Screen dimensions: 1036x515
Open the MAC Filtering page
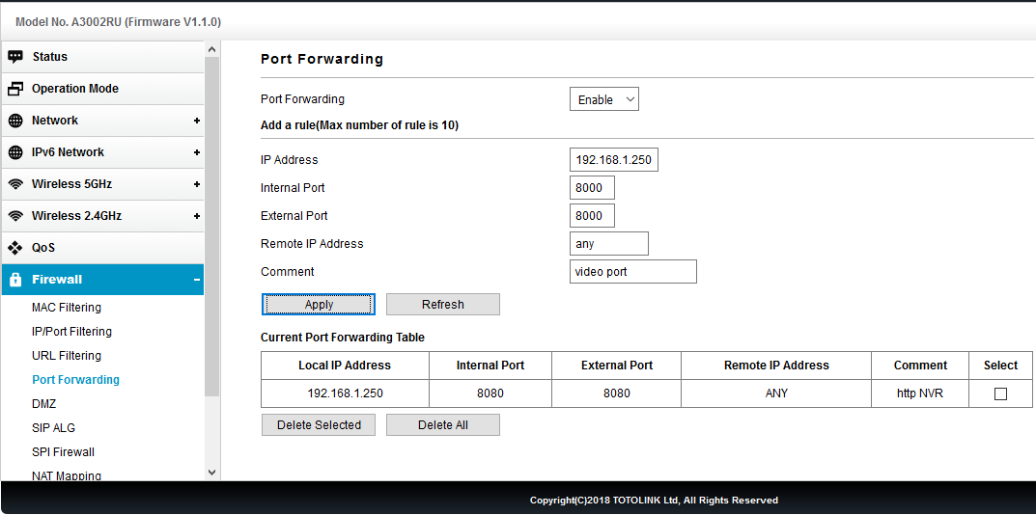[66, 308]
